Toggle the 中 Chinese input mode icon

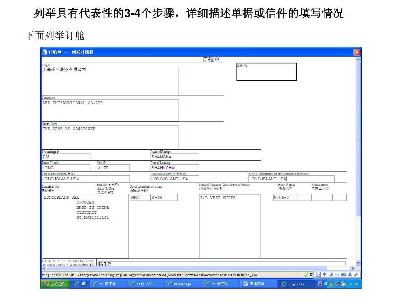[x=324, y=275]
